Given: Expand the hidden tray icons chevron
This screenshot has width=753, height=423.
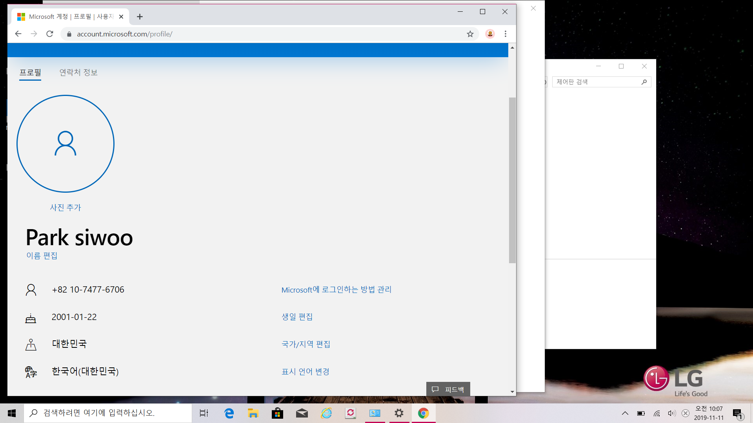Looking at the screenshot, I should coord(626,413).
